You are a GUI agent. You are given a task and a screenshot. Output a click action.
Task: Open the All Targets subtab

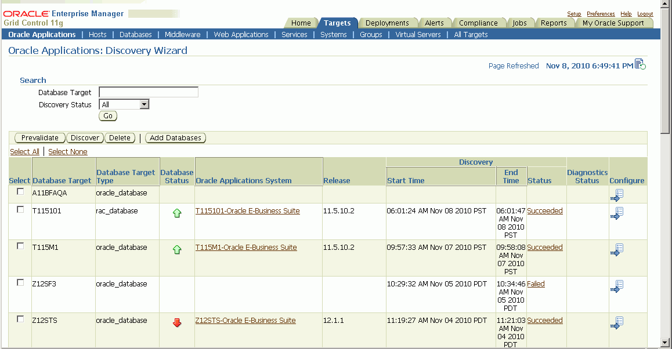(471, 34)
